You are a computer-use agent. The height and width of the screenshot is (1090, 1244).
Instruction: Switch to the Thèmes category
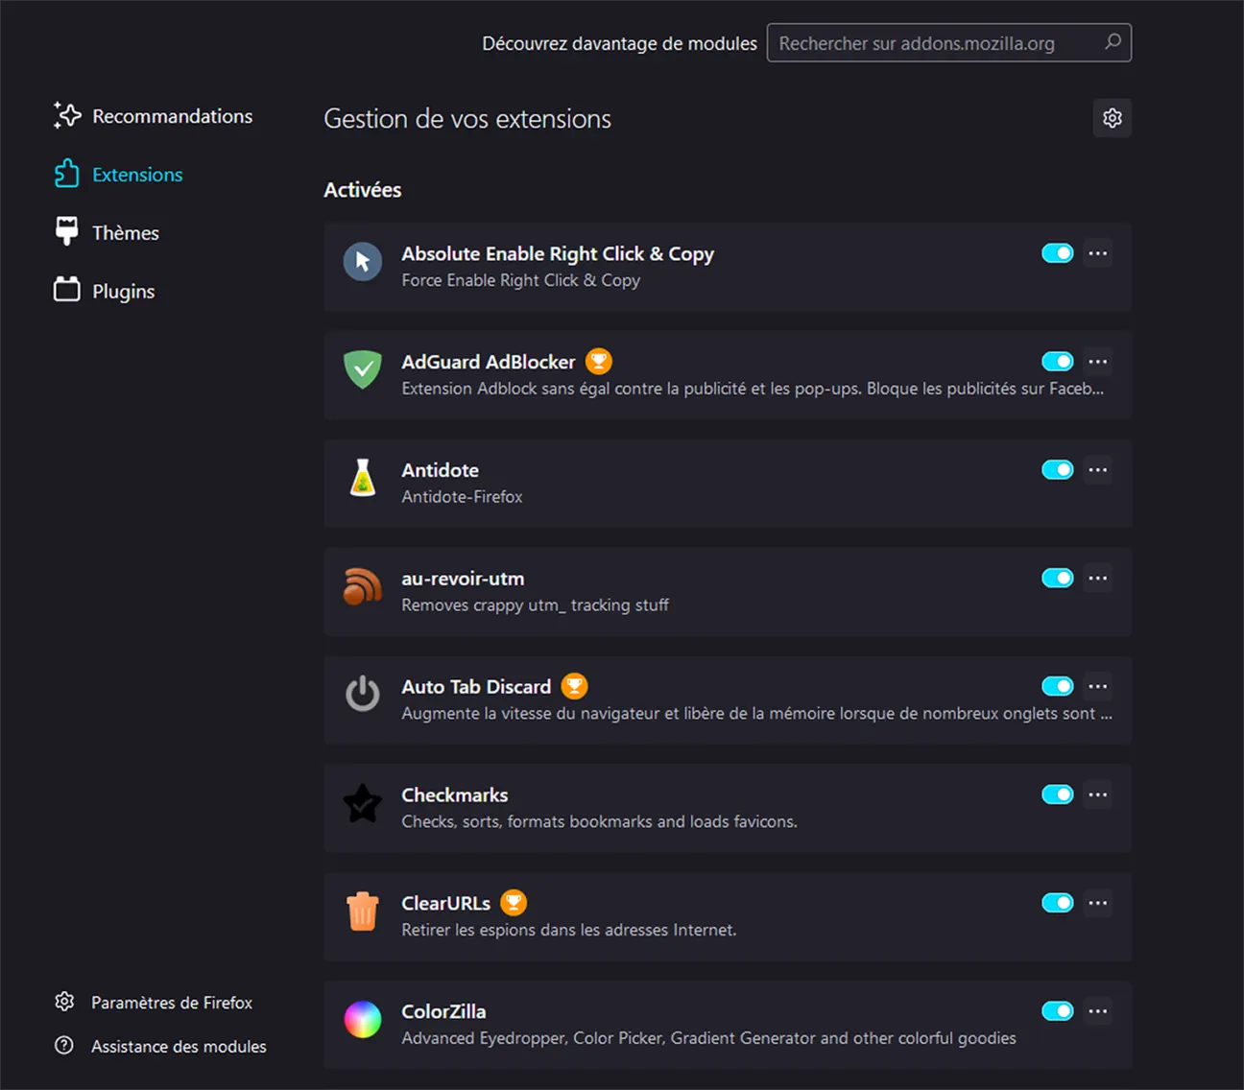pyautogui.click(x=108, y=232)
